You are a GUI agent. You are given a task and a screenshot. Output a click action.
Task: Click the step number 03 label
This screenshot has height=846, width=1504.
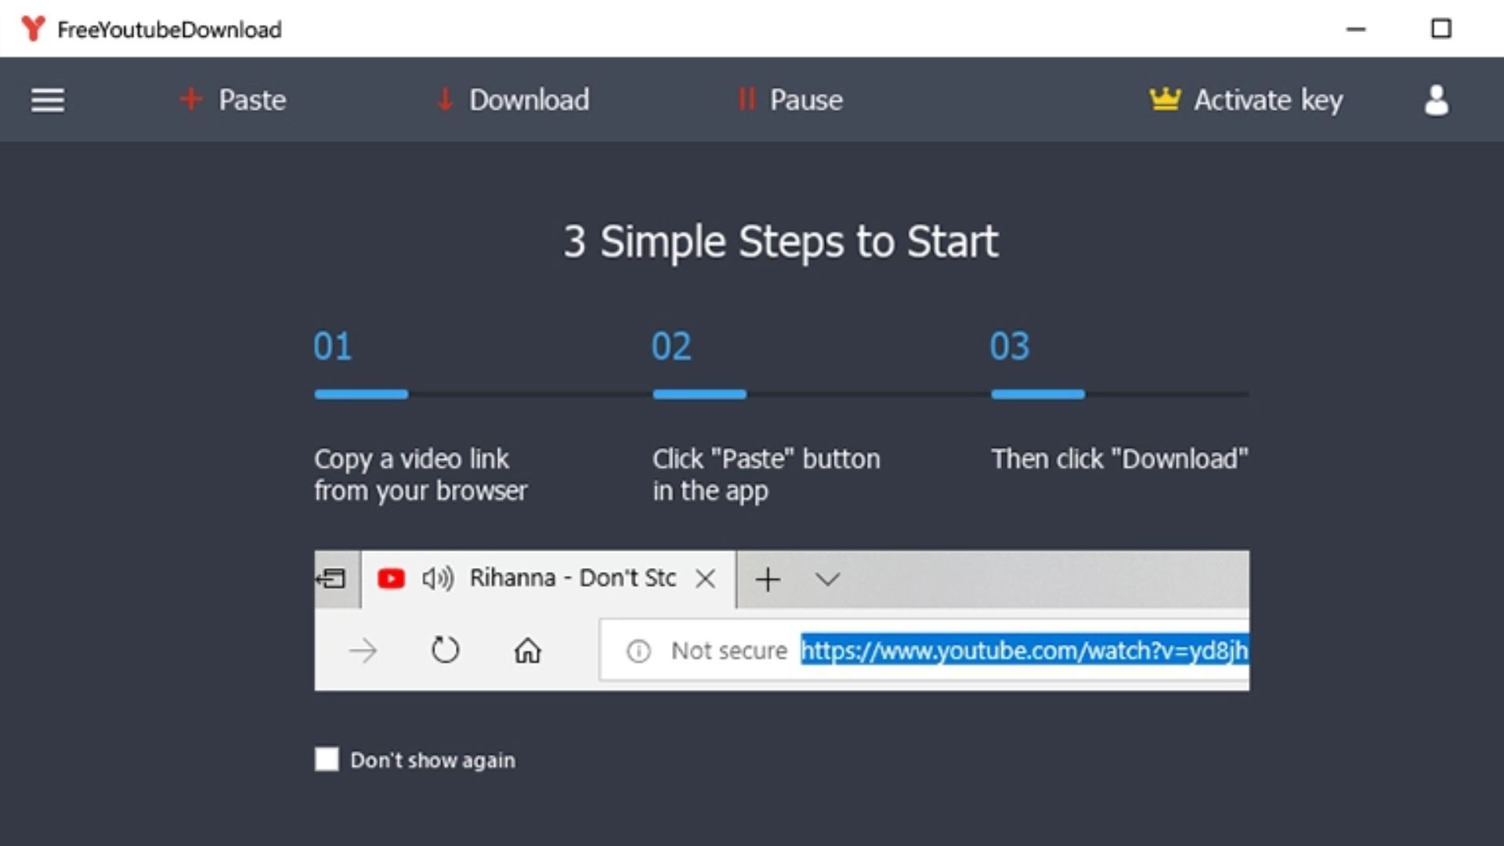[1010, 346]
